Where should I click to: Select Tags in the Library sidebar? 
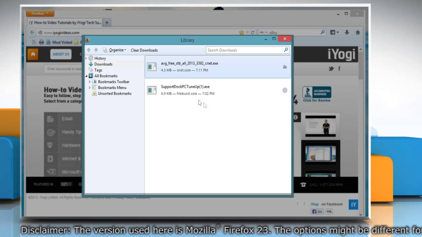coord(98,70)
